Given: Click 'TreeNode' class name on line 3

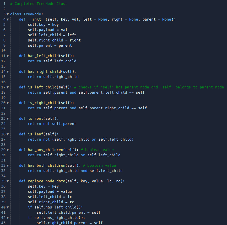Looking at the screenshot, I should point(32,14).
